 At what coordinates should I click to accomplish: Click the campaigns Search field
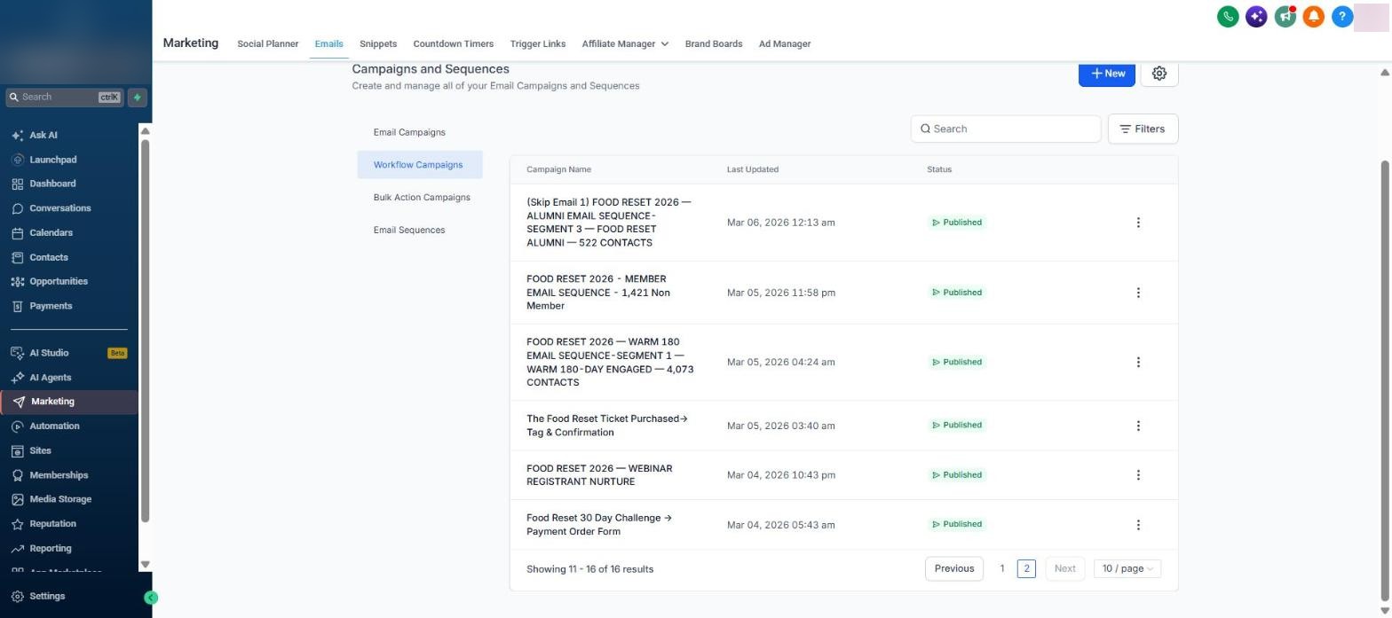pos(1006,129)
